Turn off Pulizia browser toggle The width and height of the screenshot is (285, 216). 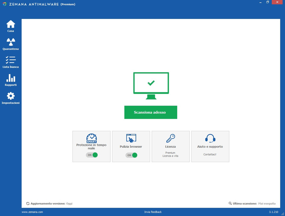pos(131,155)
